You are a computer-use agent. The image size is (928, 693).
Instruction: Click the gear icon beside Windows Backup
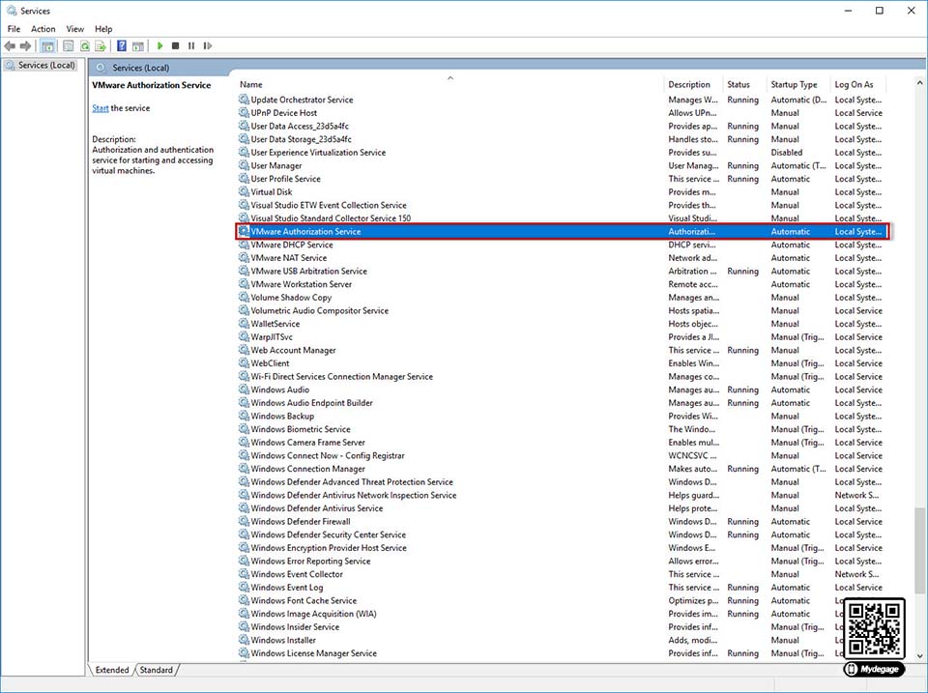click(244, 416)
